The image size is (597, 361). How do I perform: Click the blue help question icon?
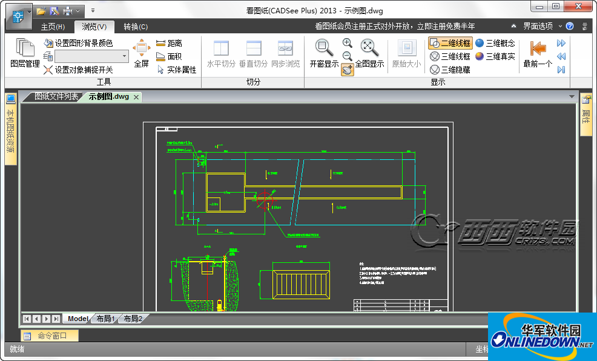pyautogui.click(x=570, y=26)
